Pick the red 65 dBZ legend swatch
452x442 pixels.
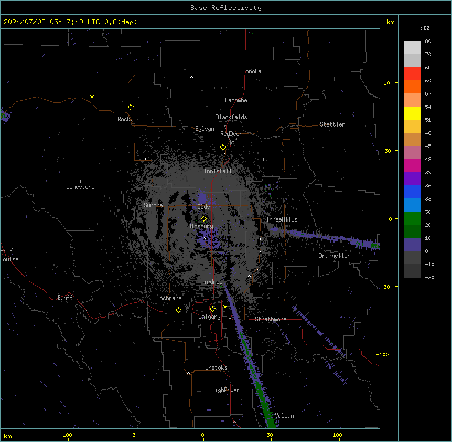[412, 73]
